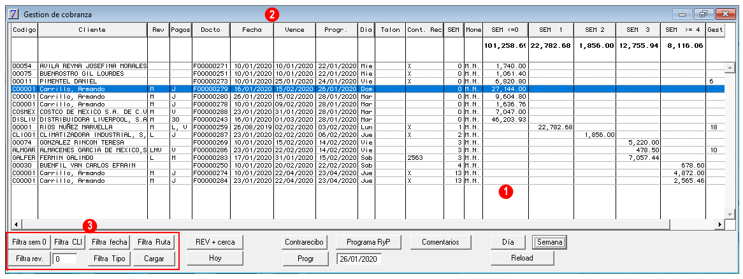Click the input field showing 0

(x=65, y=259)
